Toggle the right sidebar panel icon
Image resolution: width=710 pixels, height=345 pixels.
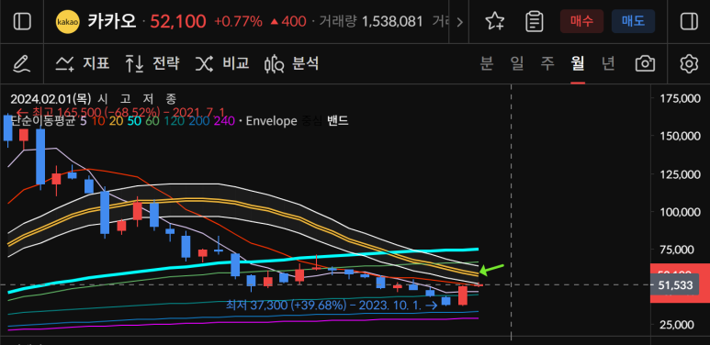689,21
